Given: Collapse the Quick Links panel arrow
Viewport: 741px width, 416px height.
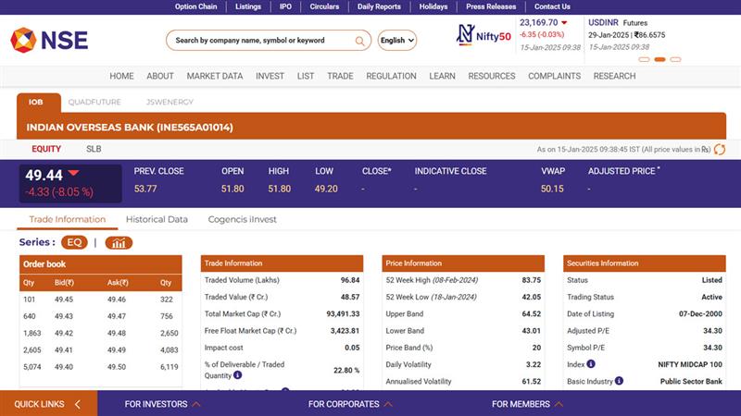Looking at the screenshot, I should (x=78, y=404).
